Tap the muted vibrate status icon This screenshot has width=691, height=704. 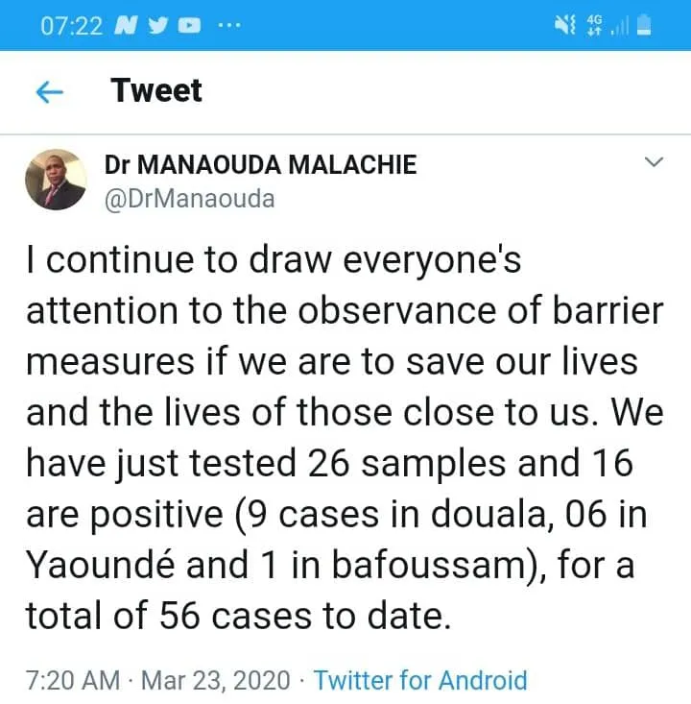click(x=564, y=25)
